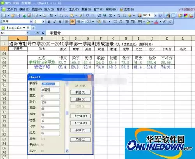Click the borders grid icon
Screen dimensions: 195x159
click(x=140, y=22)
